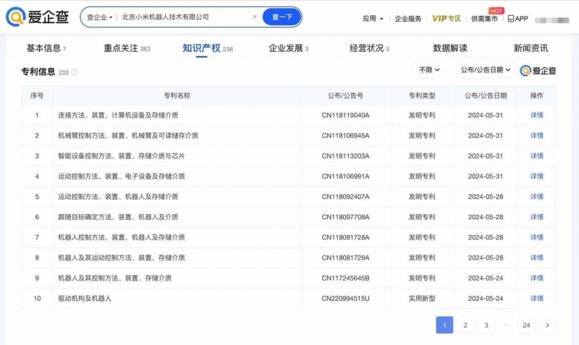Screen dimensions: 579x345
Task: Click patent name 跟随目标确定方法、装置、机器人及介质
Action: [x=118, y=217]
